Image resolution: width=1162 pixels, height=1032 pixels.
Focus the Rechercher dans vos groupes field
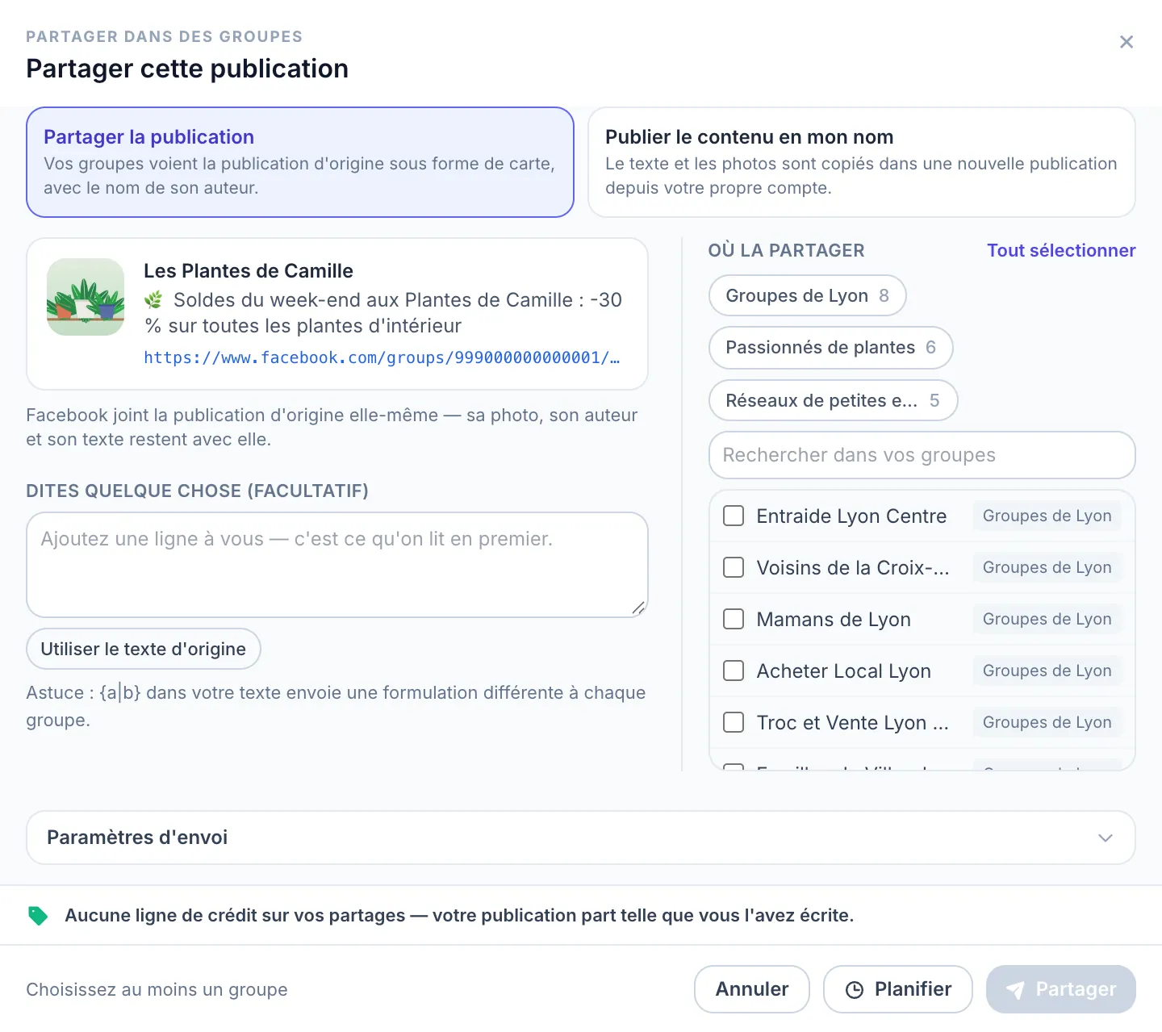[922, 455]
